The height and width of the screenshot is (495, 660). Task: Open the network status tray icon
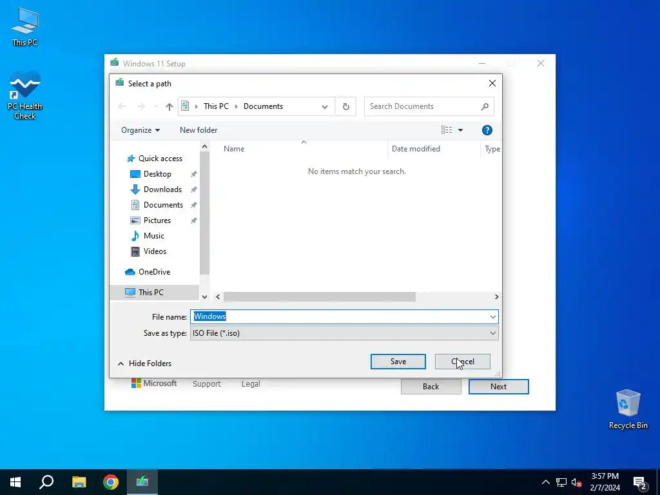561,482
